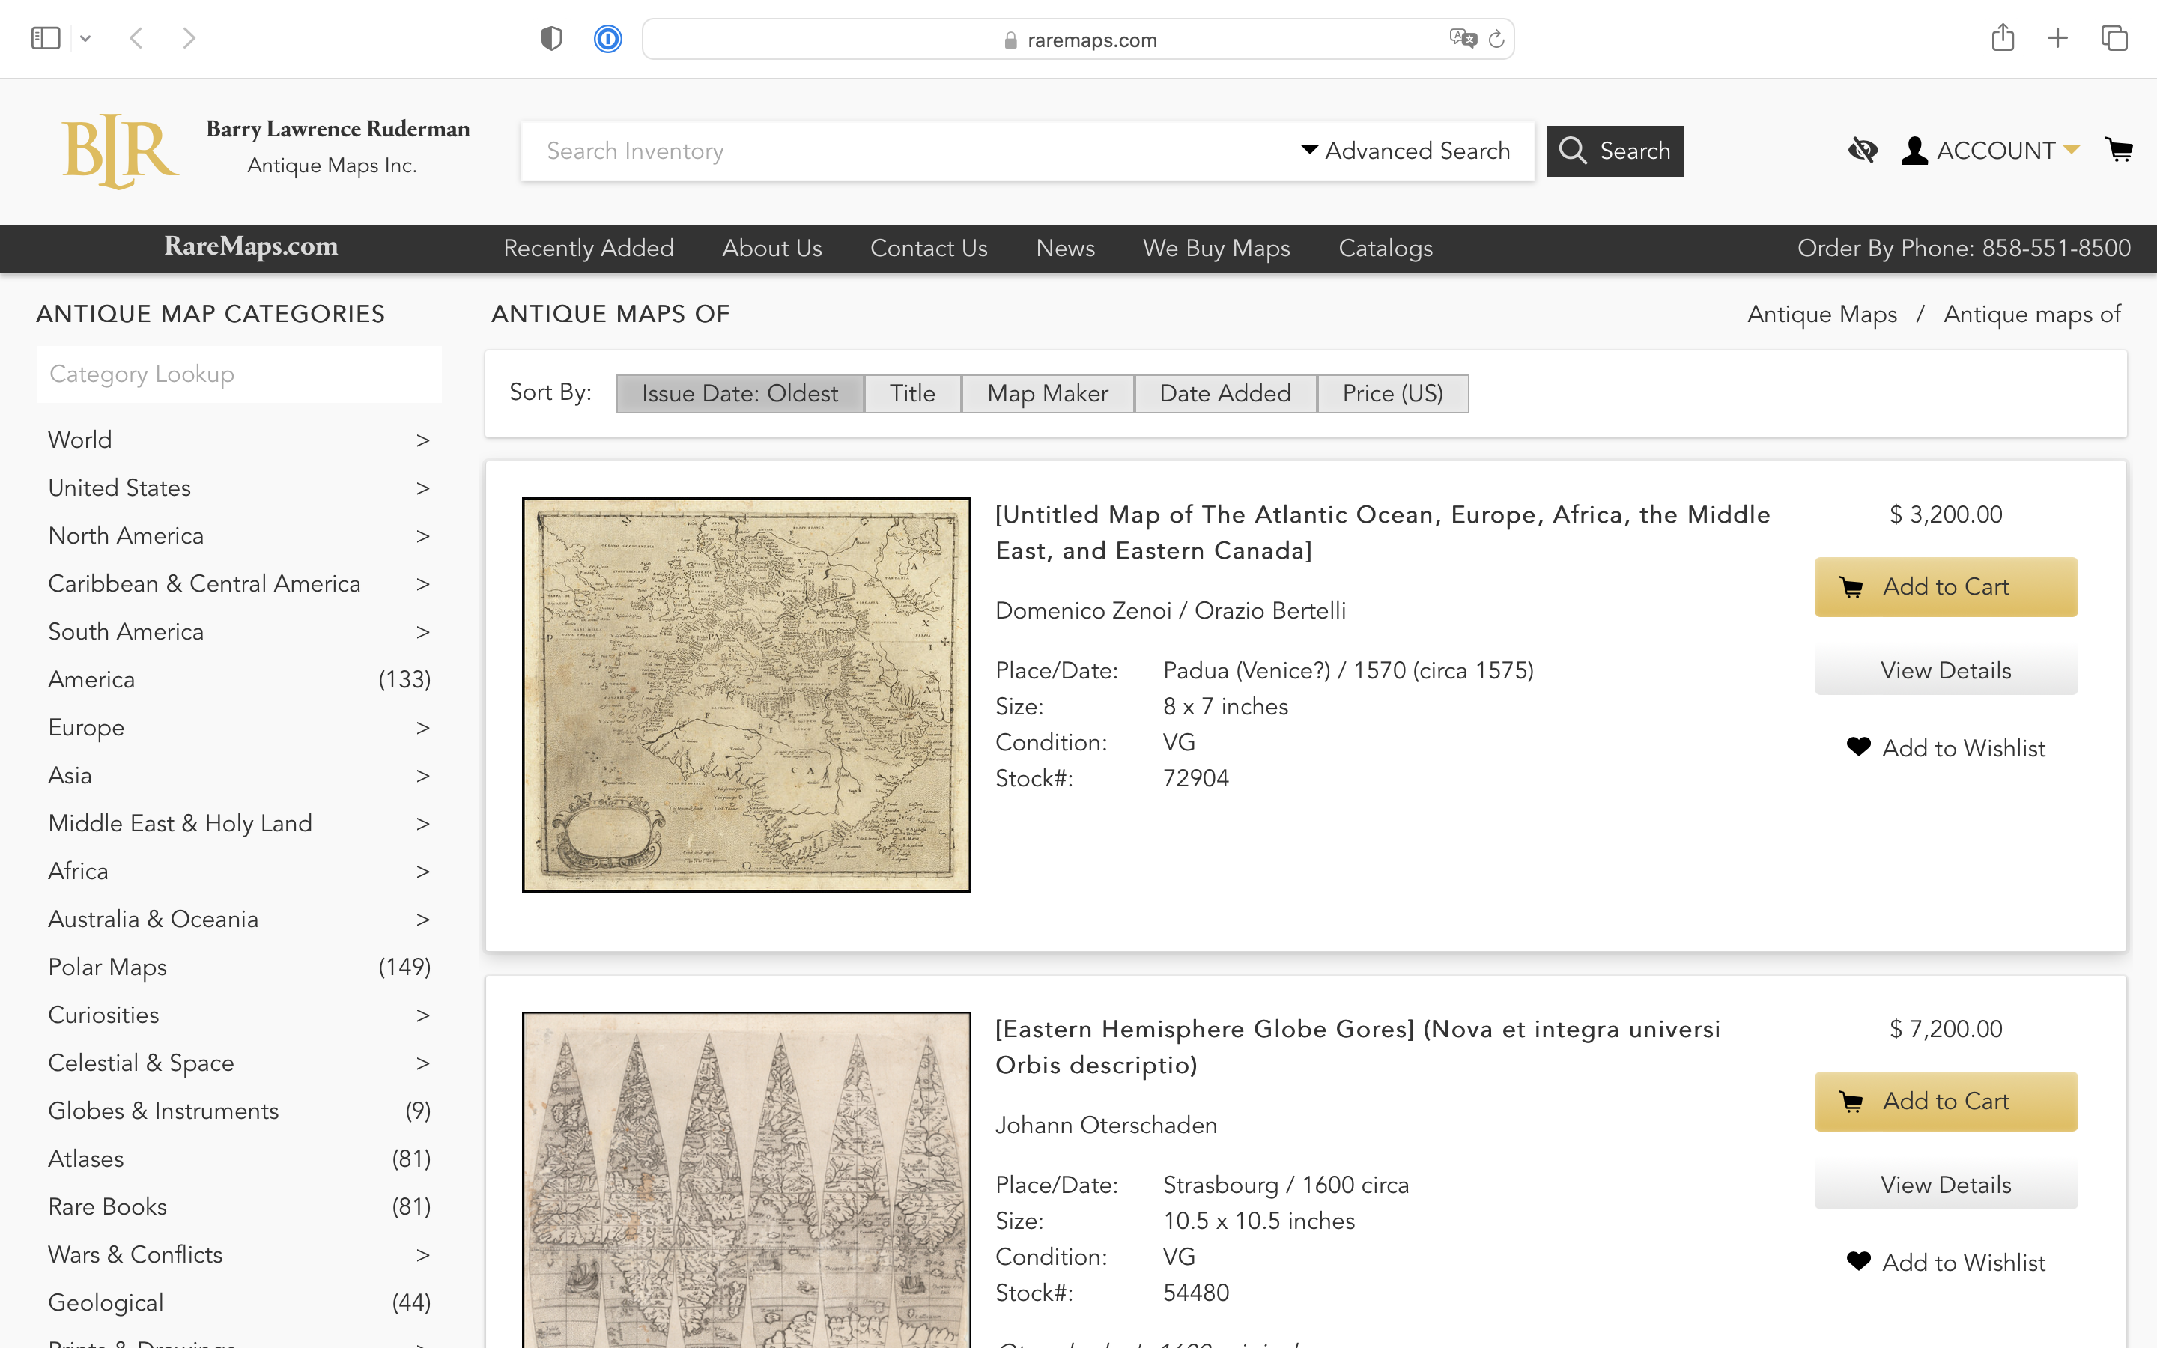Expand Australia & Oceania category
Screen dimensions: 2157x1348
(239, 919)
